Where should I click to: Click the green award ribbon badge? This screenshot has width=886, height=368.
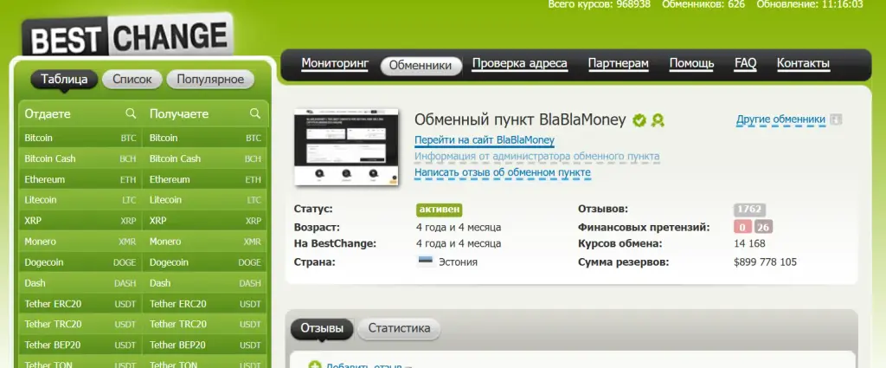click(658, 119)
